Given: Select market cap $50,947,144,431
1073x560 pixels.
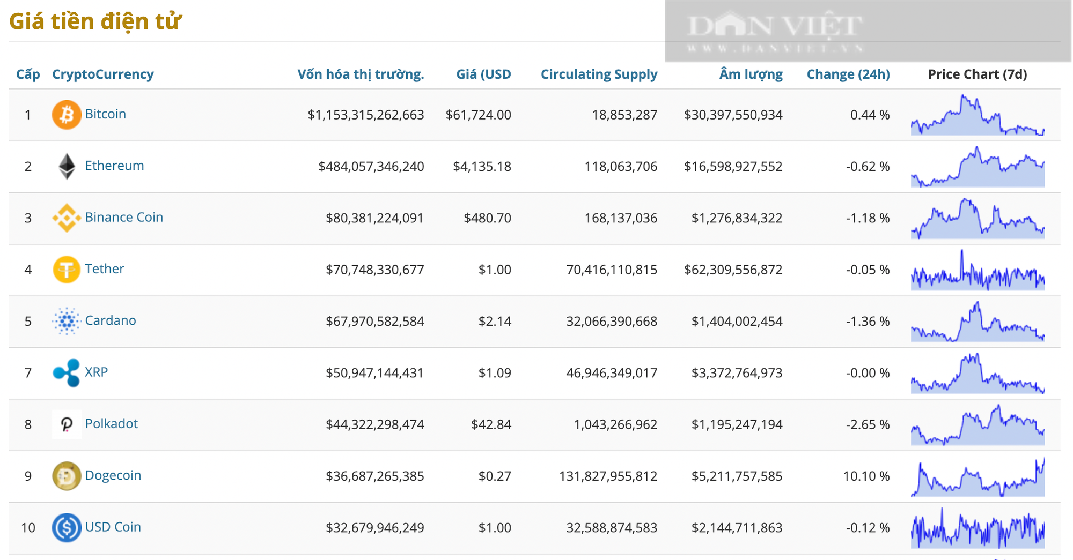Looking at the screenshot, I should click(x=375, y=373).
